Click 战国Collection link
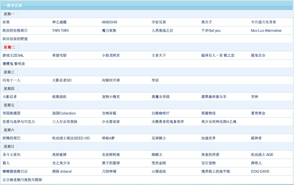This screenshot has width=294, height=185. pos(64,113)
